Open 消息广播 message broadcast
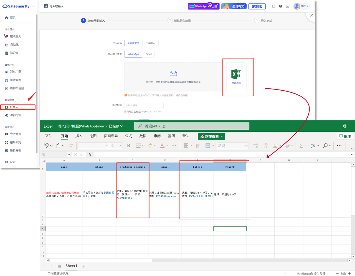This screenshot has height=276, width=355. click(x=15, y=72)
